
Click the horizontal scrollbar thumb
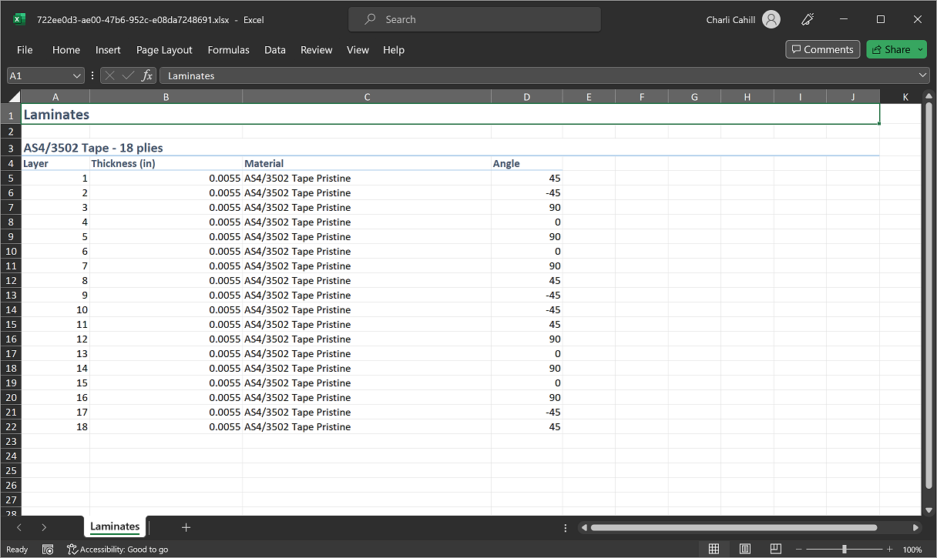point(734,527)
